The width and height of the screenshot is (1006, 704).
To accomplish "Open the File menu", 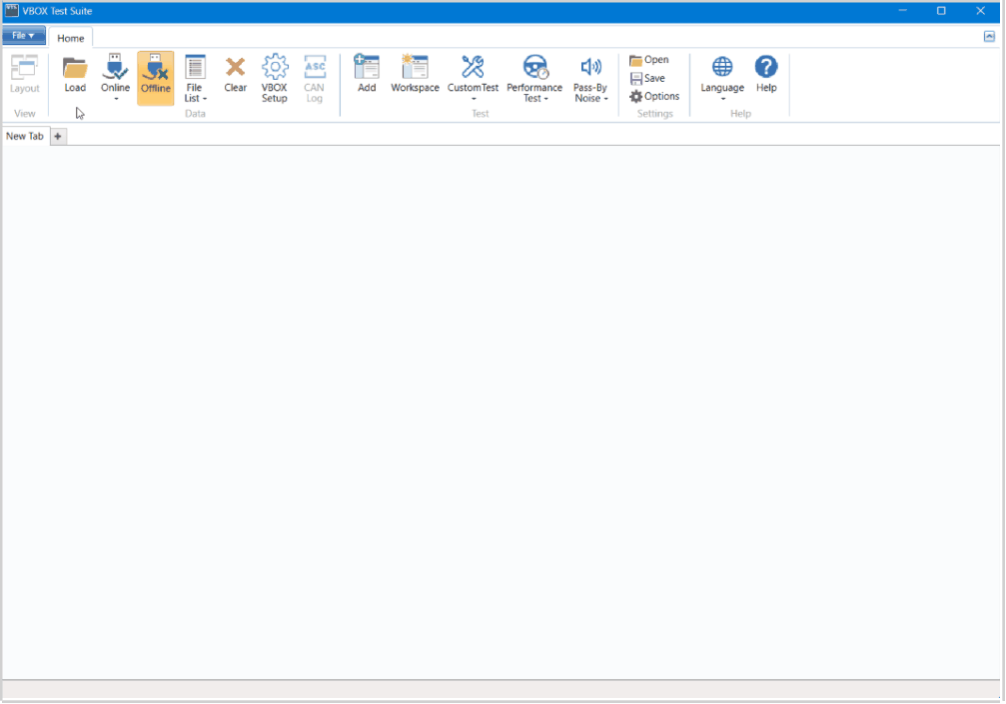I will 23,36.
